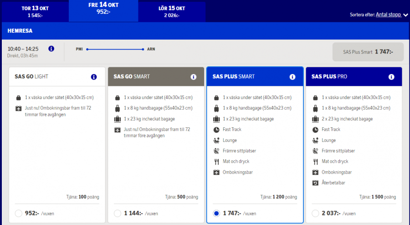This screenshot has height=225, width=410.
Task: Click 'Direkt, 03h 45m' flight duration text
Action: (x=22, y=55)
